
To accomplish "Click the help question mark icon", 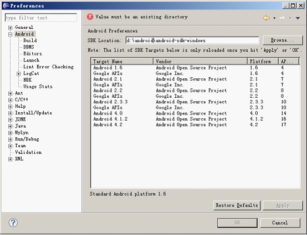I will 13,223.
